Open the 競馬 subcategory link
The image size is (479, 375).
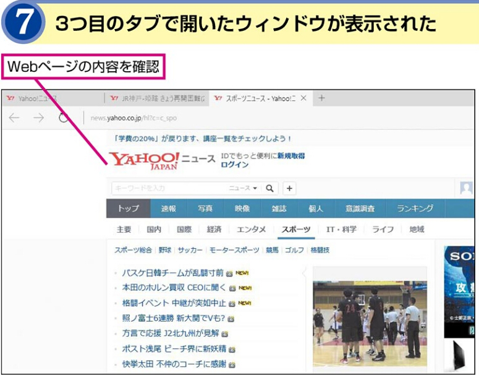coord(272,250)
